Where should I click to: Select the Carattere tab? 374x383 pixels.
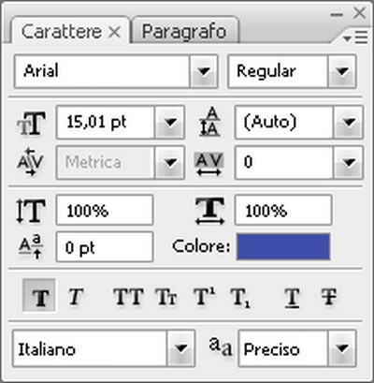pyautogui.click(x=70, y=31)
